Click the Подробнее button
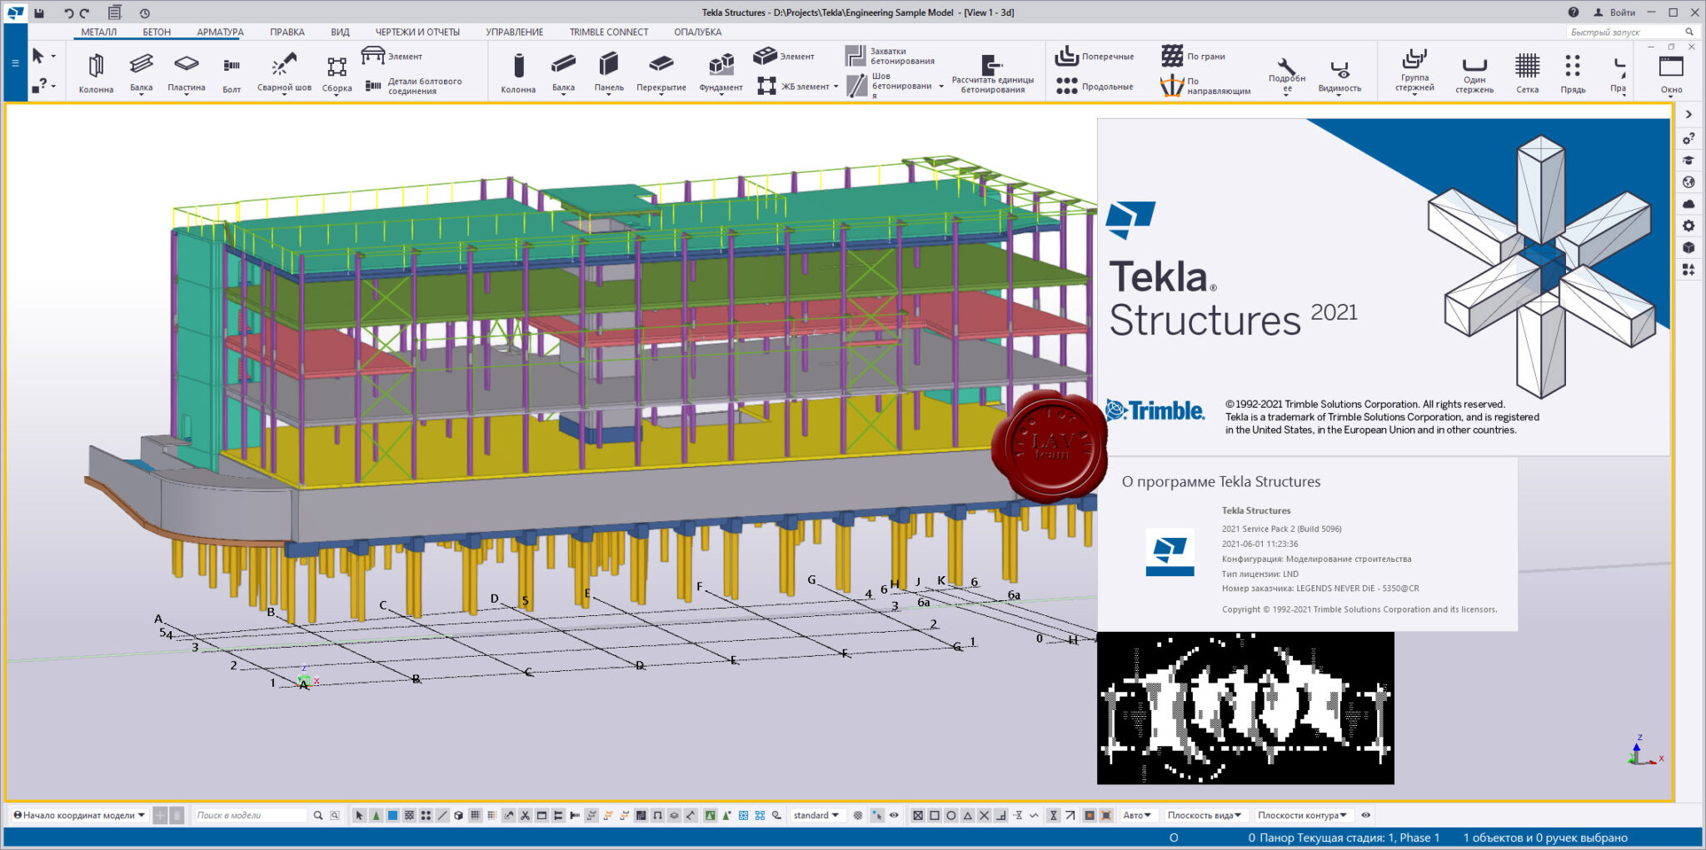The height and width of the screenshot is (850, 1706). [x=1287, y=75]
